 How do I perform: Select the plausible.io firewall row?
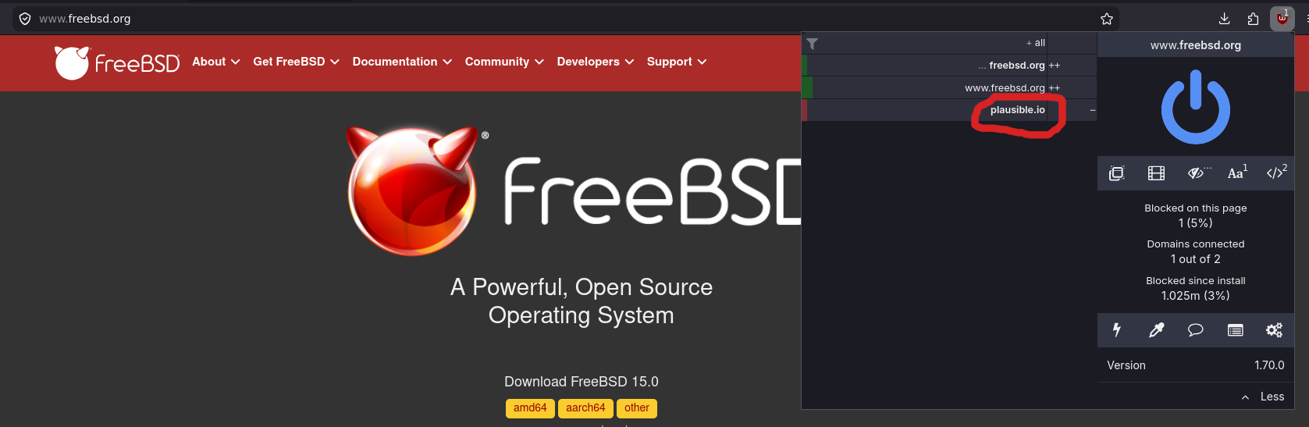pyautogui.click(x=948, y=110)
